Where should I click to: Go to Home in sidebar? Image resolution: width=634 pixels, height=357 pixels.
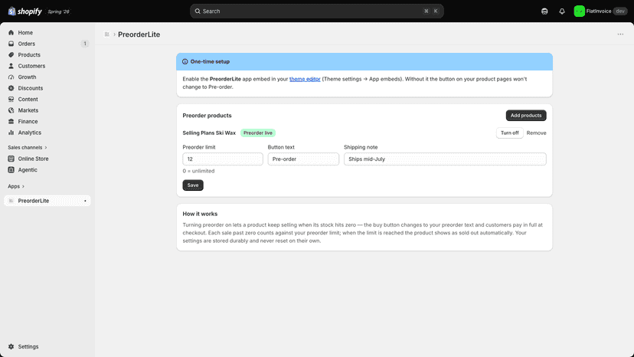tap(25, 32)
